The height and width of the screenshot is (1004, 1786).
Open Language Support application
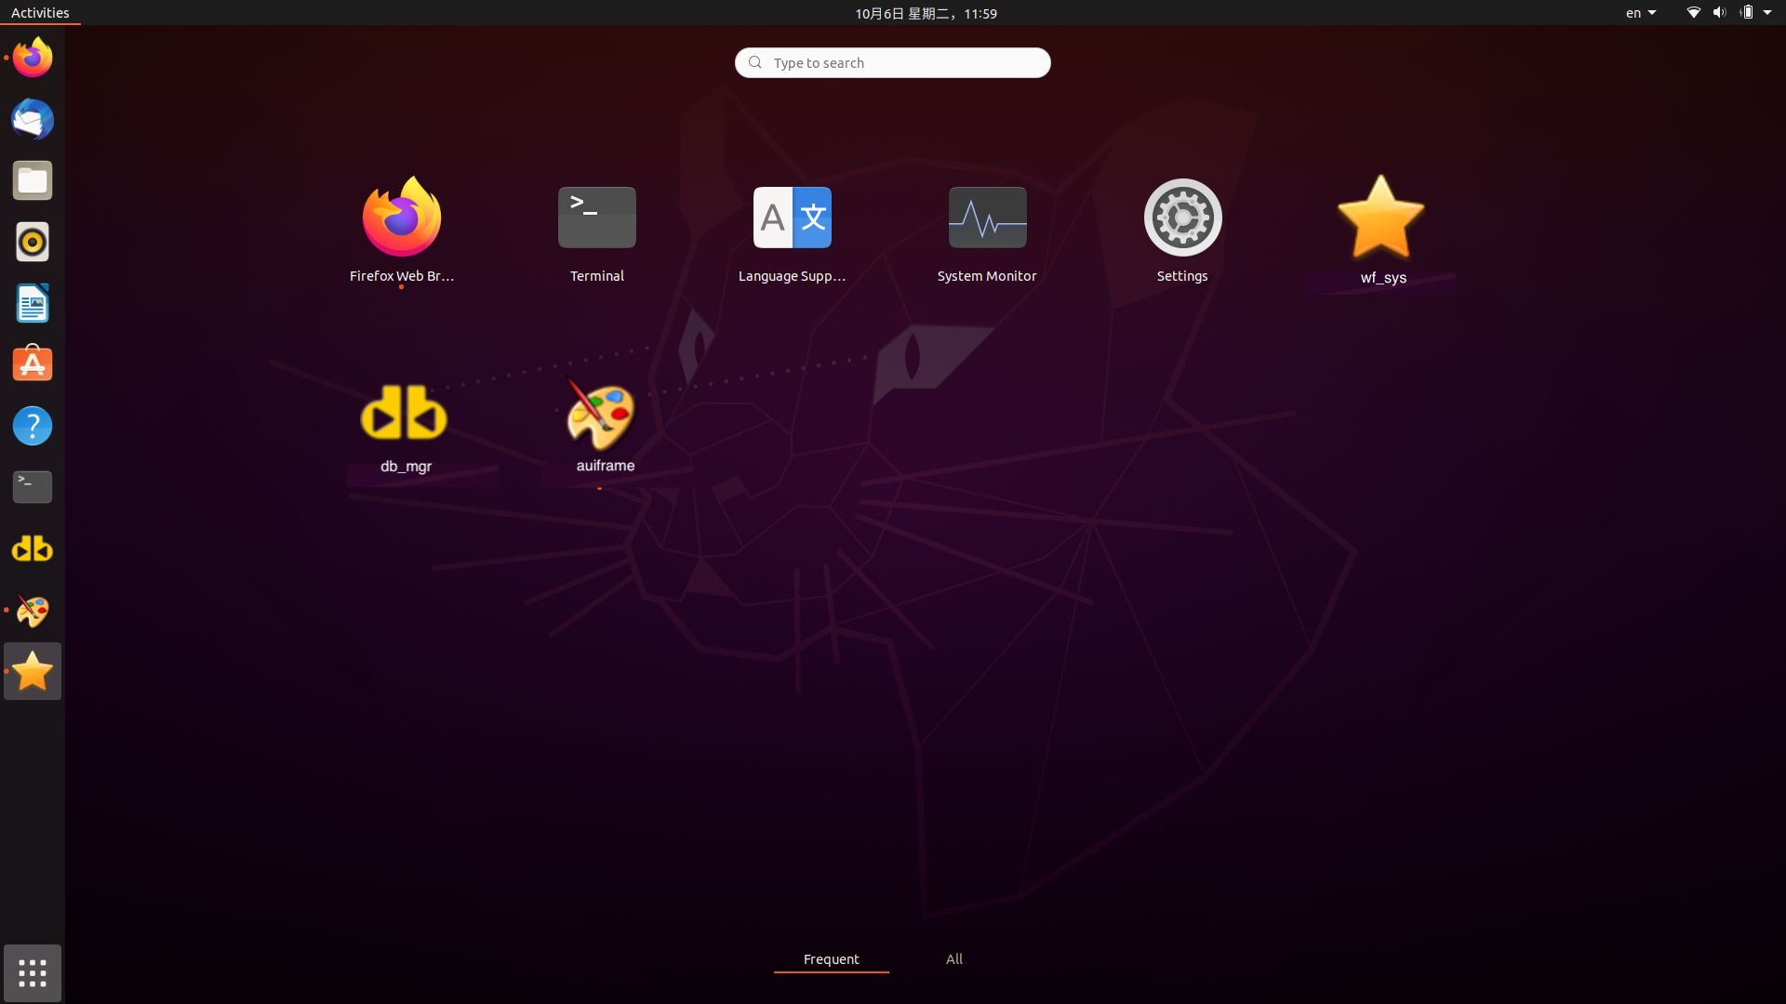point(792,218)
